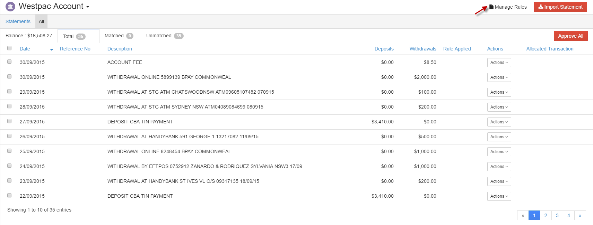Check the 22/09/2015 row checkbox
The width and height of the screenshot is (593, 225).
pyautogui.click(x=9, y=196)
